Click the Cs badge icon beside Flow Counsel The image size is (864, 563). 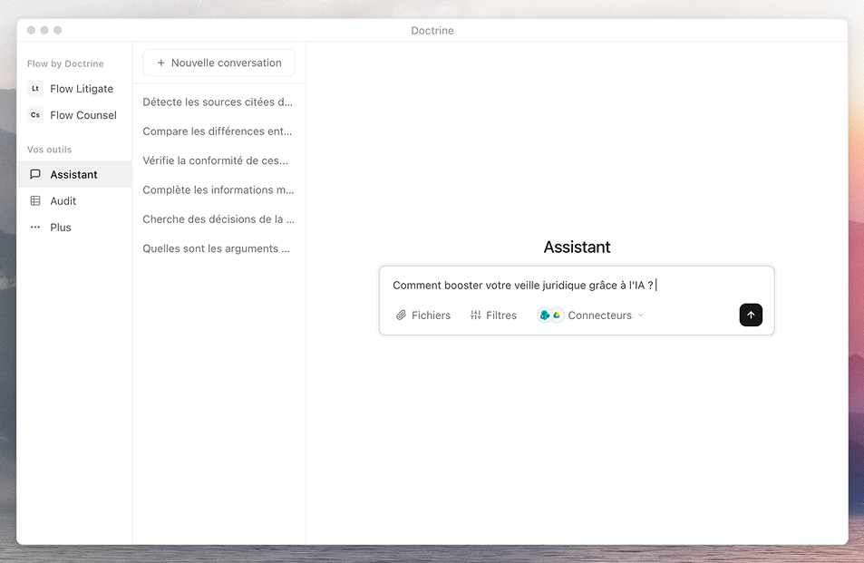coord(35,114)
